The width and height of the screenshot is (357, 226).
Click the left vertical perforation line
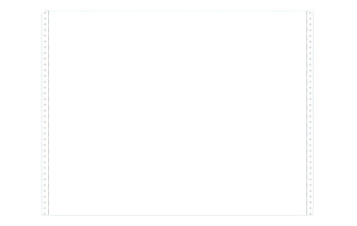coord(48,113)
